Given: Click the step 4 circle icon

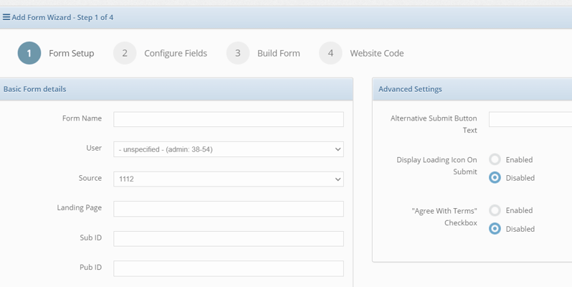Looking at the screenshot, I should click(330, 53).
